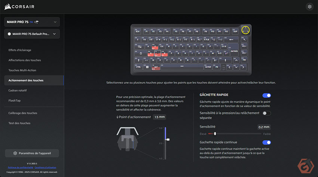Screen dimensions: 318x177
Task: Open the settings gear in top-right corner
Action: 309,6
